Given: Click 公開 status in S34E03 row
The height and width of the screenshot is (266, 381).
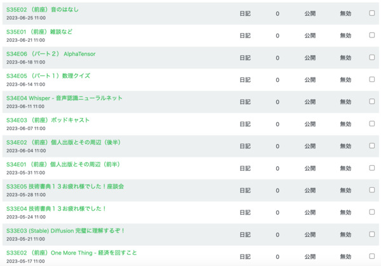Looking at the screenshot, I should [310, 124].
